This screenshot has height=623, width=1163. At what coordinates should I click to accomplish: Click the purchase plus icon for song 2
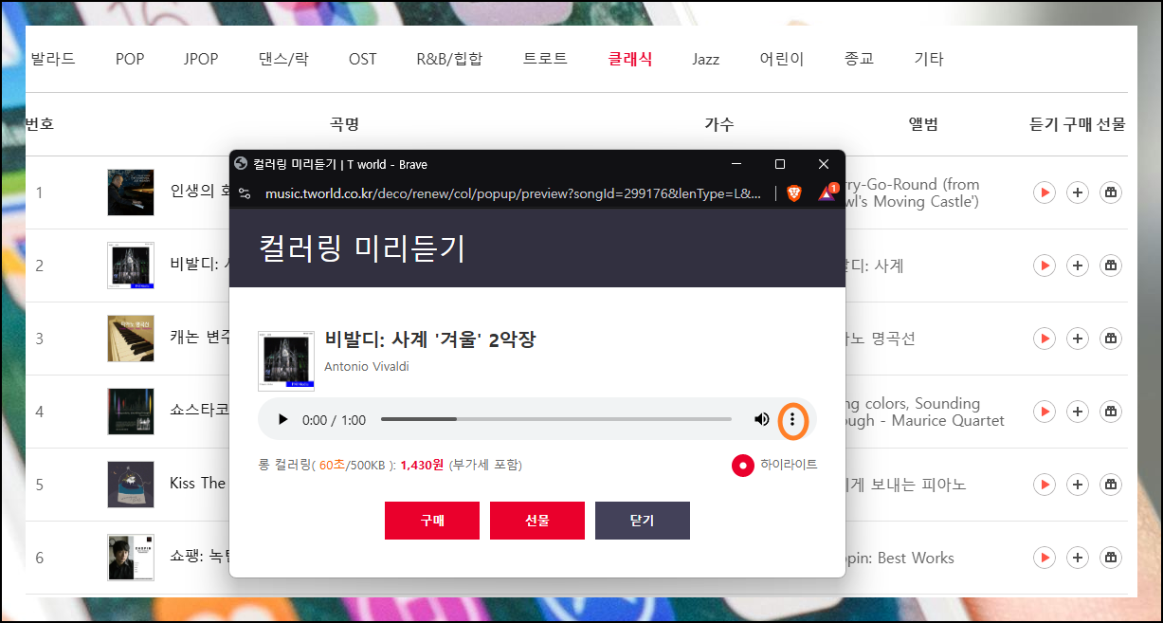(1077, 266)
